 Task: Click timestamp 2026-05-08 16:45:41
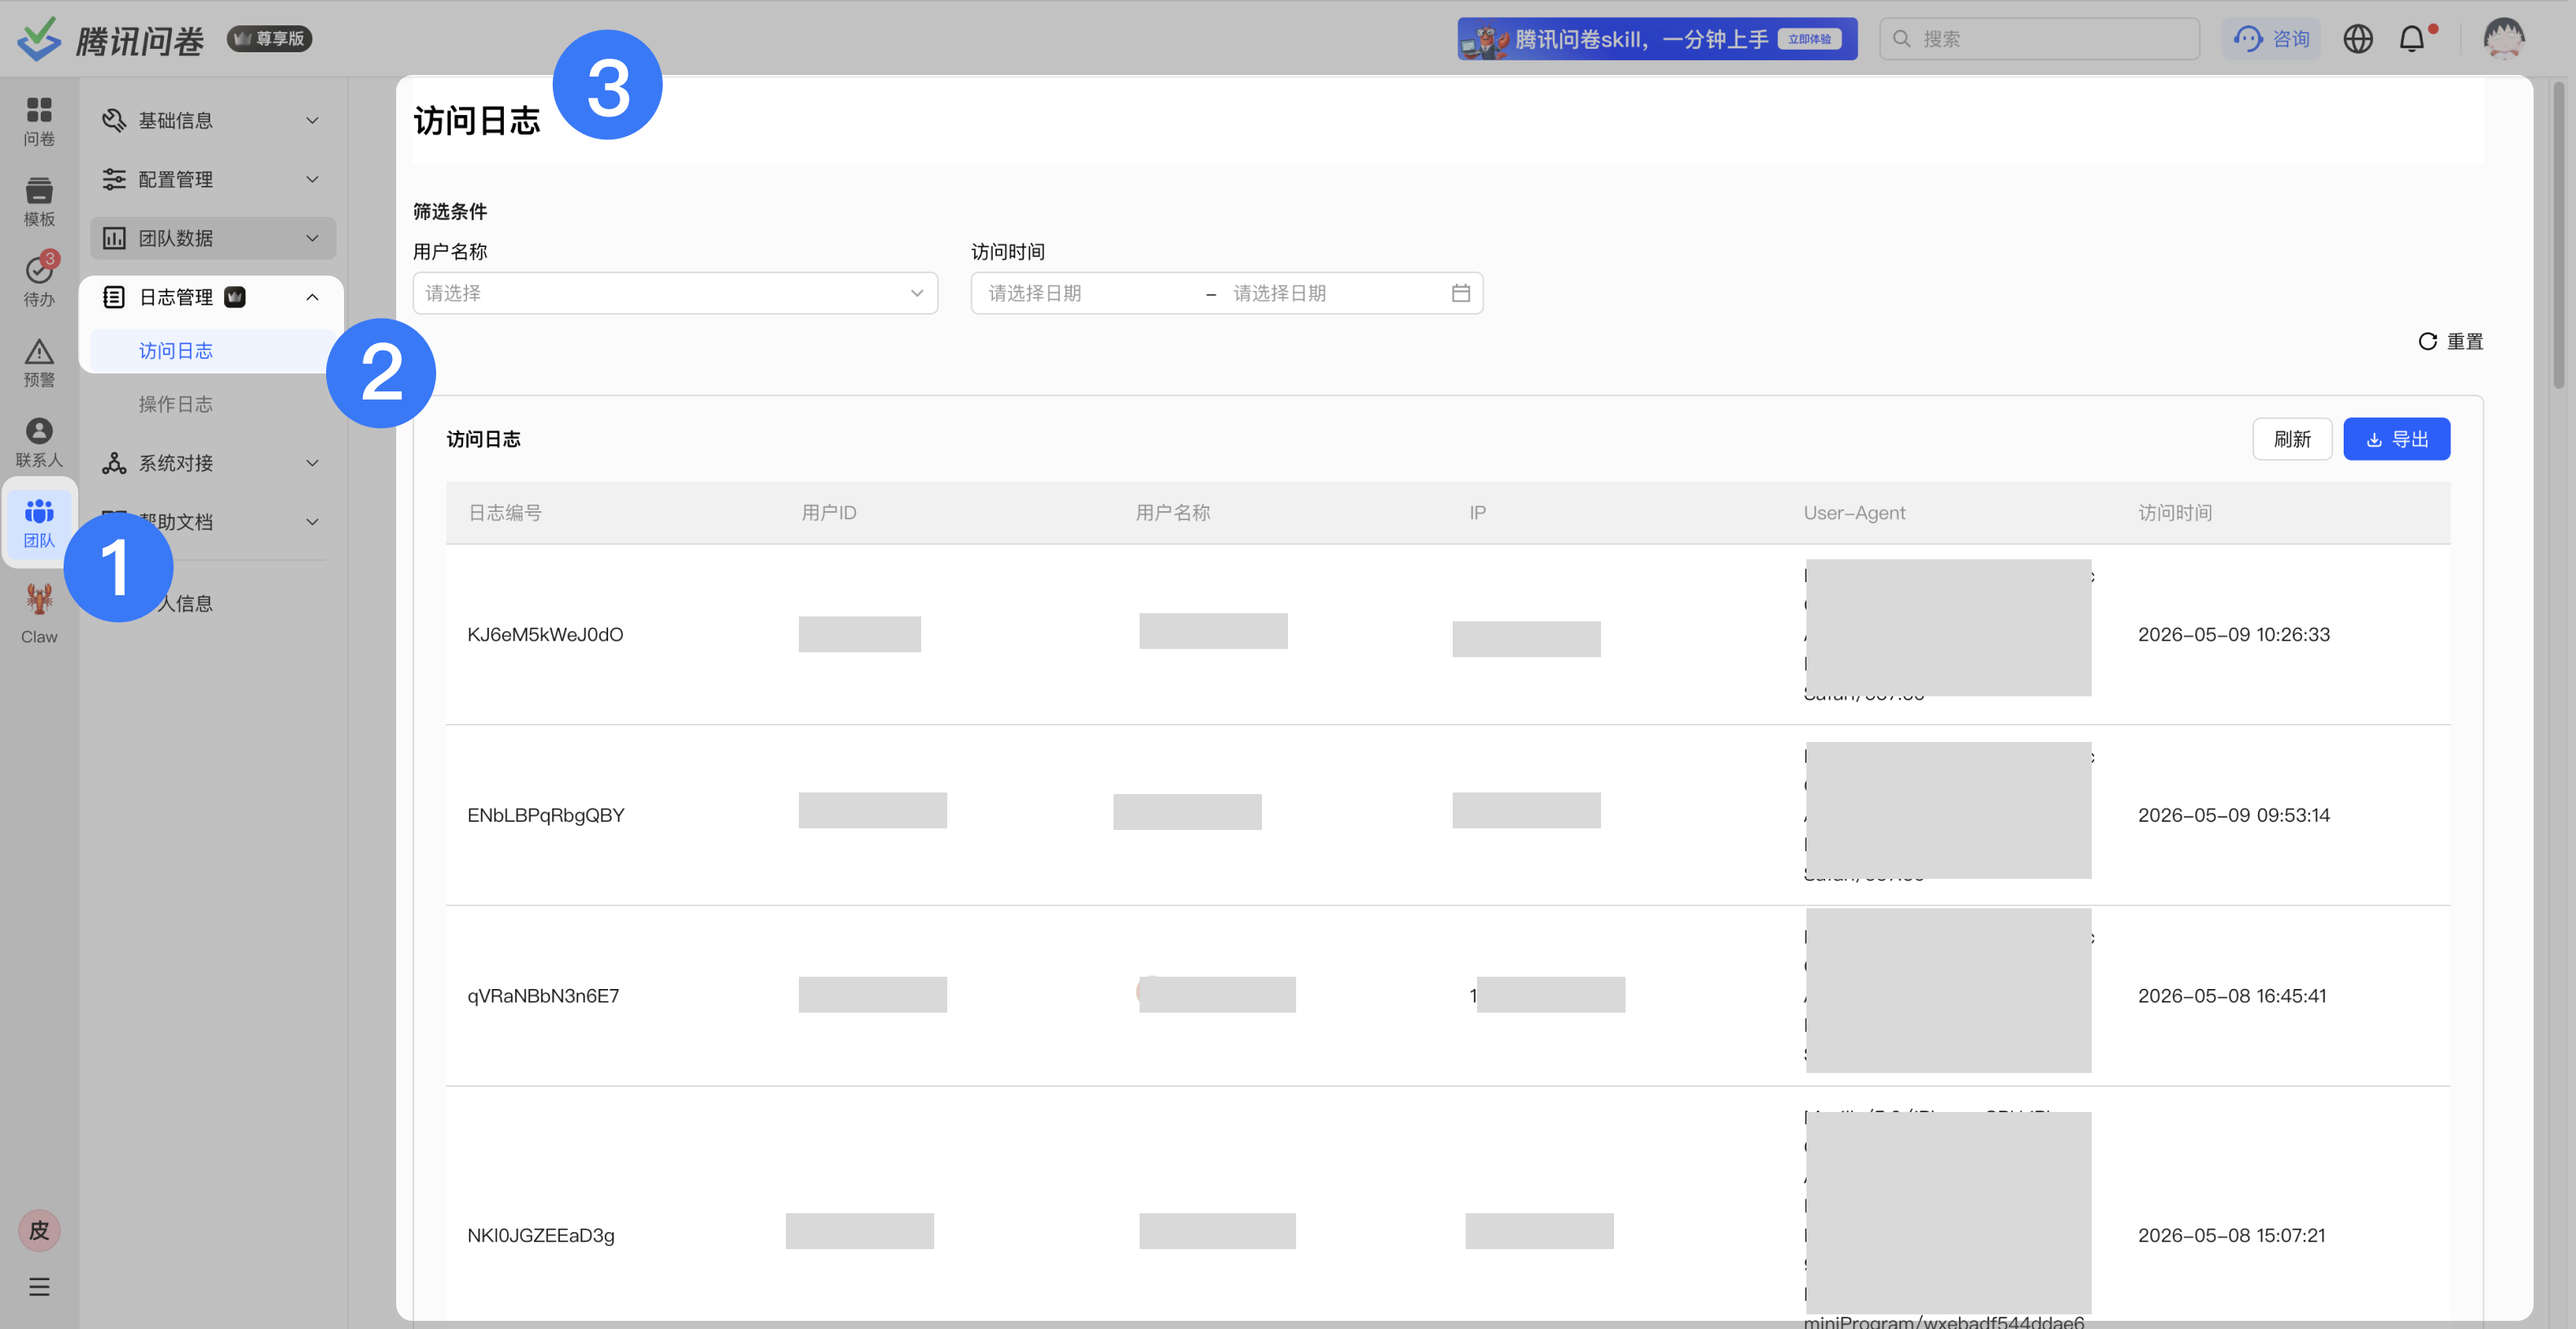tap(2232, 996)
